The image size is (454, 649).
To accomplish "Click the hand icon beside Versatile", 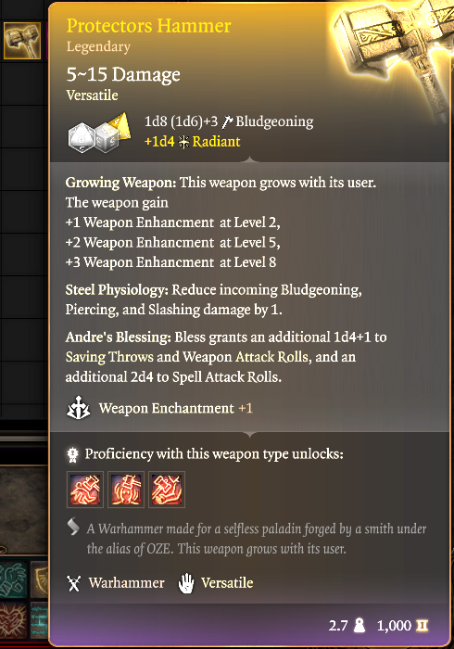I will [186, 583].
